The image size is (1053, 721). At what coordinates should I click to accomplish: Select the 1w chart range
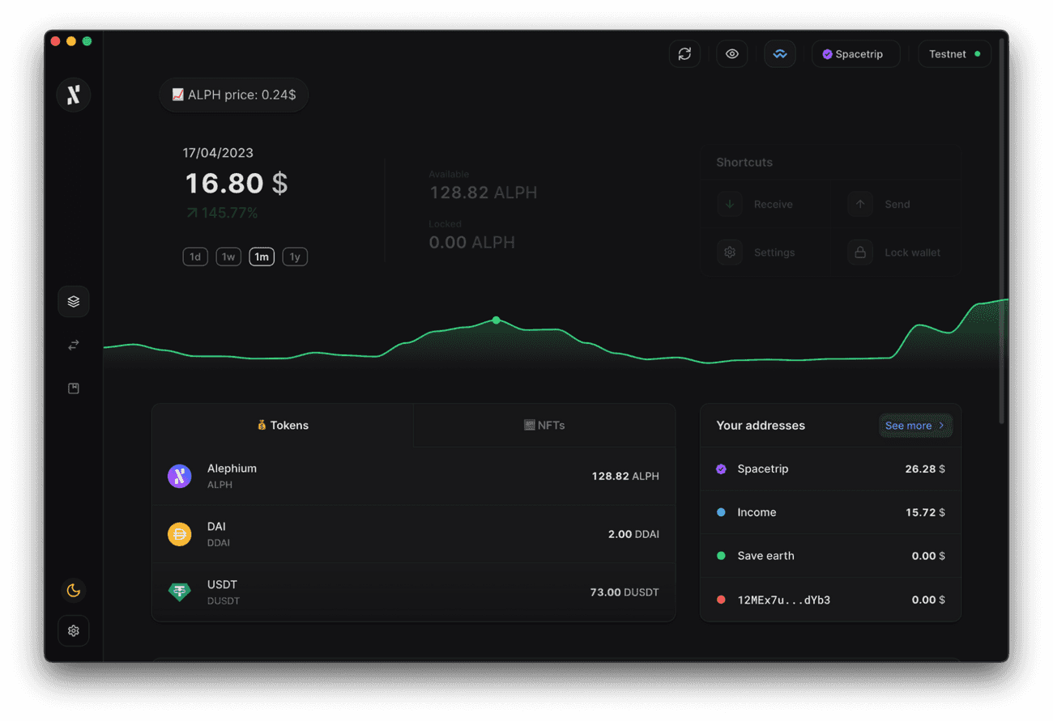pos(228,257)
